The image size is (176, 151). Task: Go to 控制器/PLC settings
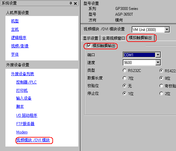27,82
